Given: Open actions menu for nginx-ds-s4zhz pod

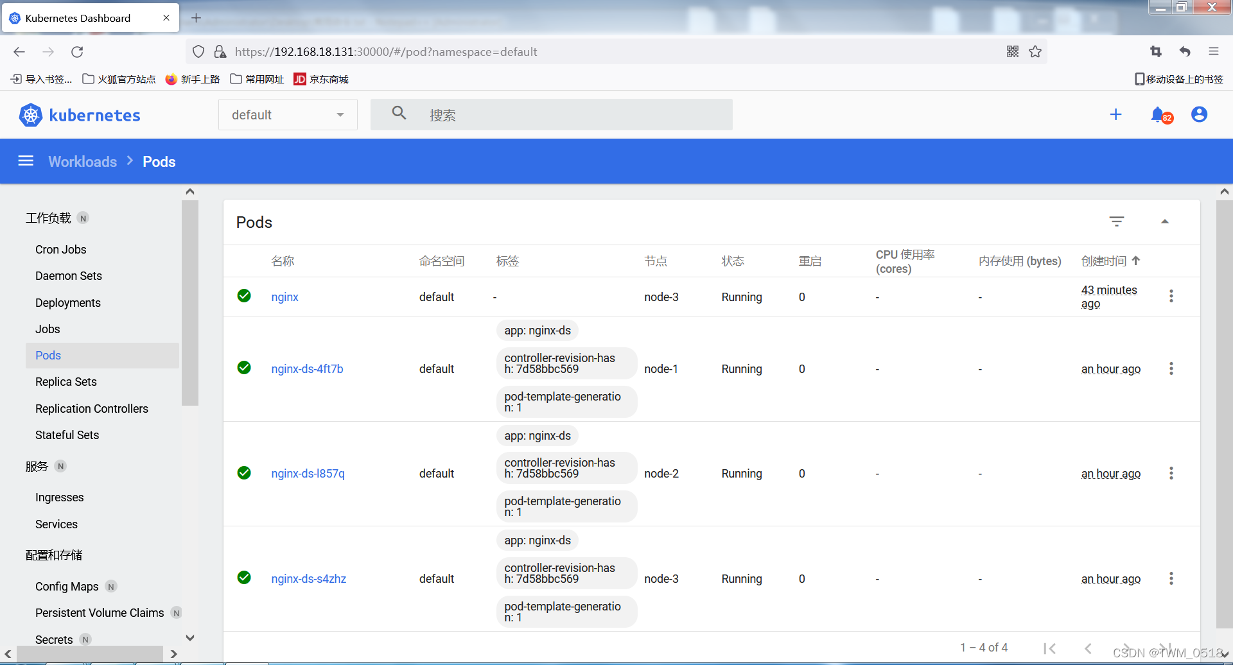Looking at the screenshot, I should (x=1171, y=578).
